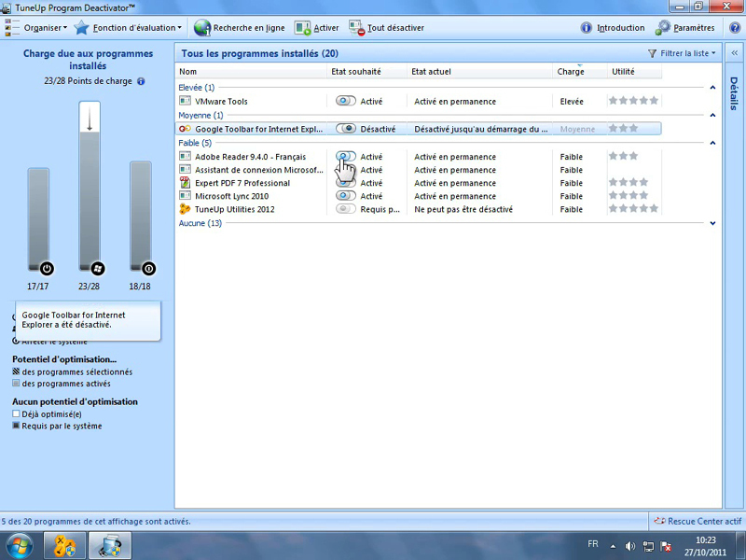Image resolution: width=746 pixels, height=560 pixels.
Task: Toggle the Microsoft Lync 2010 switch
Action: coord(345,196)
